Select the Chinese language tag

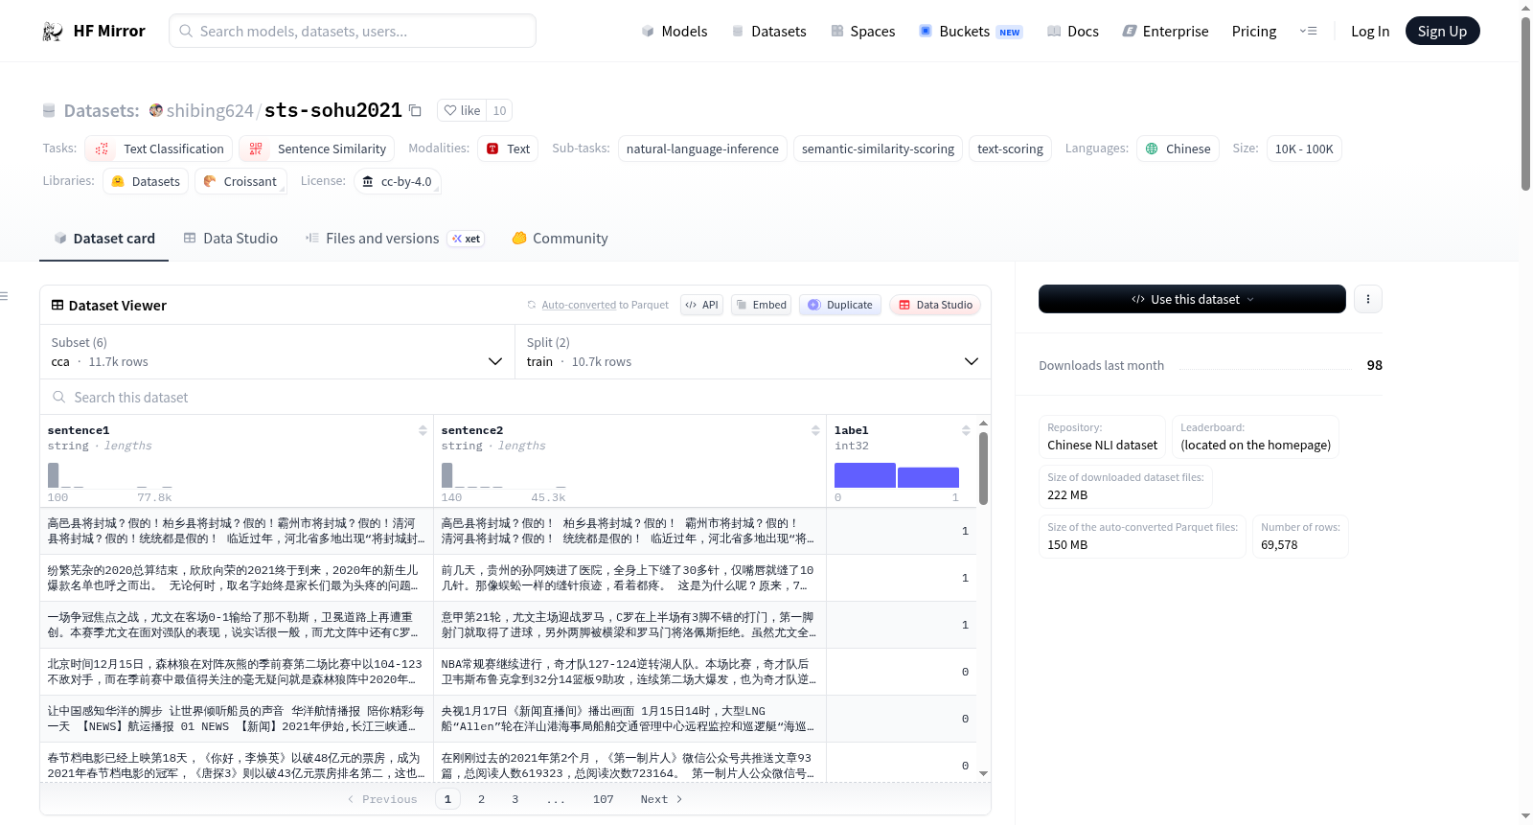tap(1178, 149)
